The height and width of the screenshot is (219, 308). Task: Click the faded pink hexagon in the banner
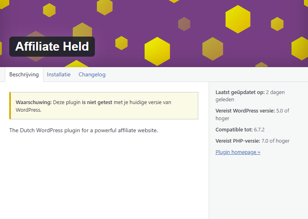pos(184,24)
